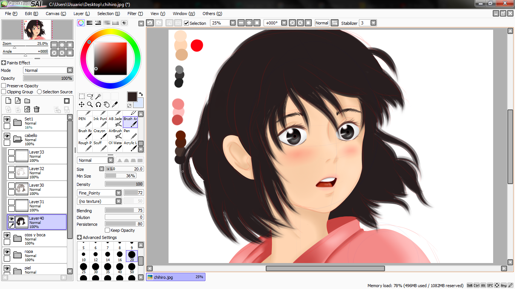515x289 pixels.
Task: Click the foreground dark color swatch
Action: 132,97
